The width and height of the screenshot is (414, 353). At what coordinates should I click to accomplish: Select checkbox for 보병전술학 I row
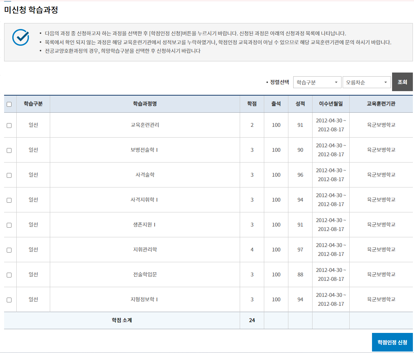[9, 150]
